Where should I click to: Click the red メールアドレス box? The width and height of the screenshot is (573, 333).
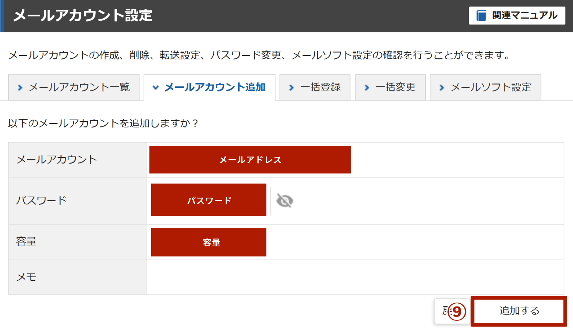pos(250,160)
